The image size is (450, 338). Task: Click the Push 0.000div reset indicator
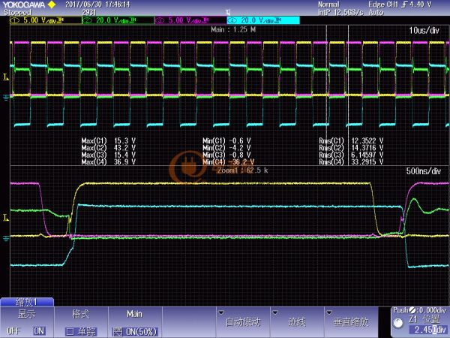(x=419, y=311)
